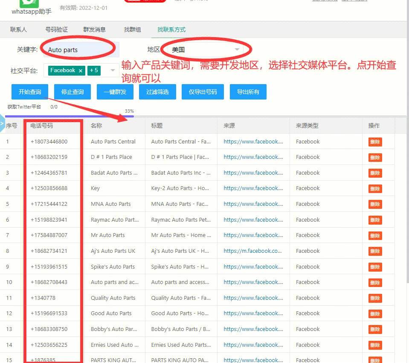Viewport: 409px width, 363px height.
Task: Select phone number +1340778
Action: [x=43, y=298]
